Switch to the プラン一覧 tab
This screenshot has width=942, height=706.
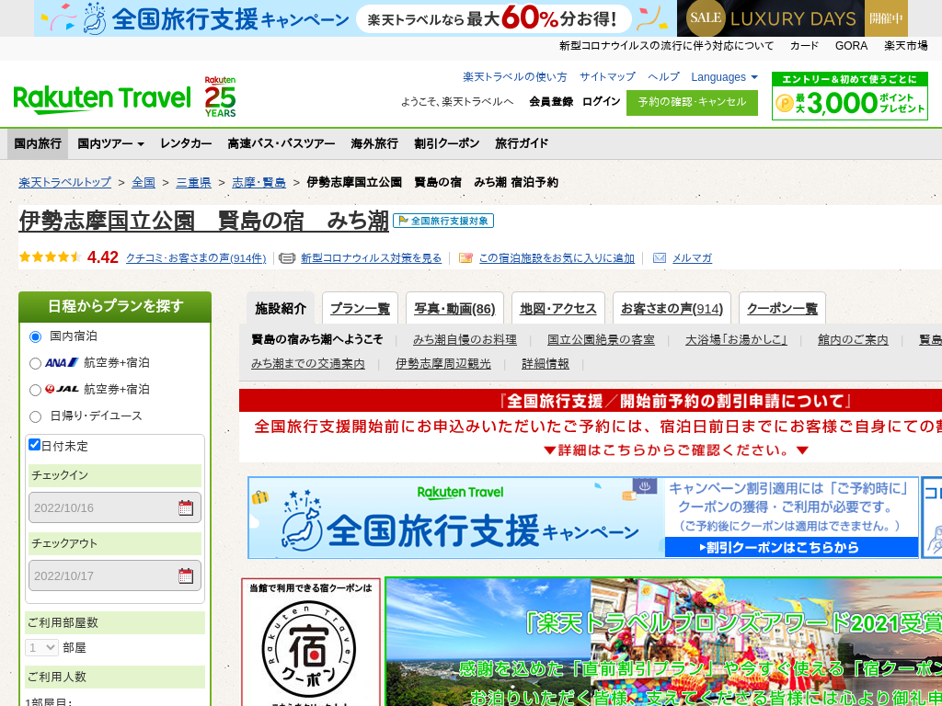point(360,309)
